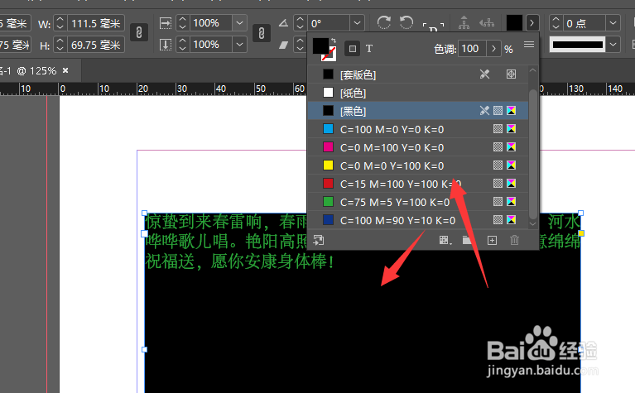Screen dimensions: 635x393
Task: Click the fill color box in the control bar
Action: (x=514, y=22)
